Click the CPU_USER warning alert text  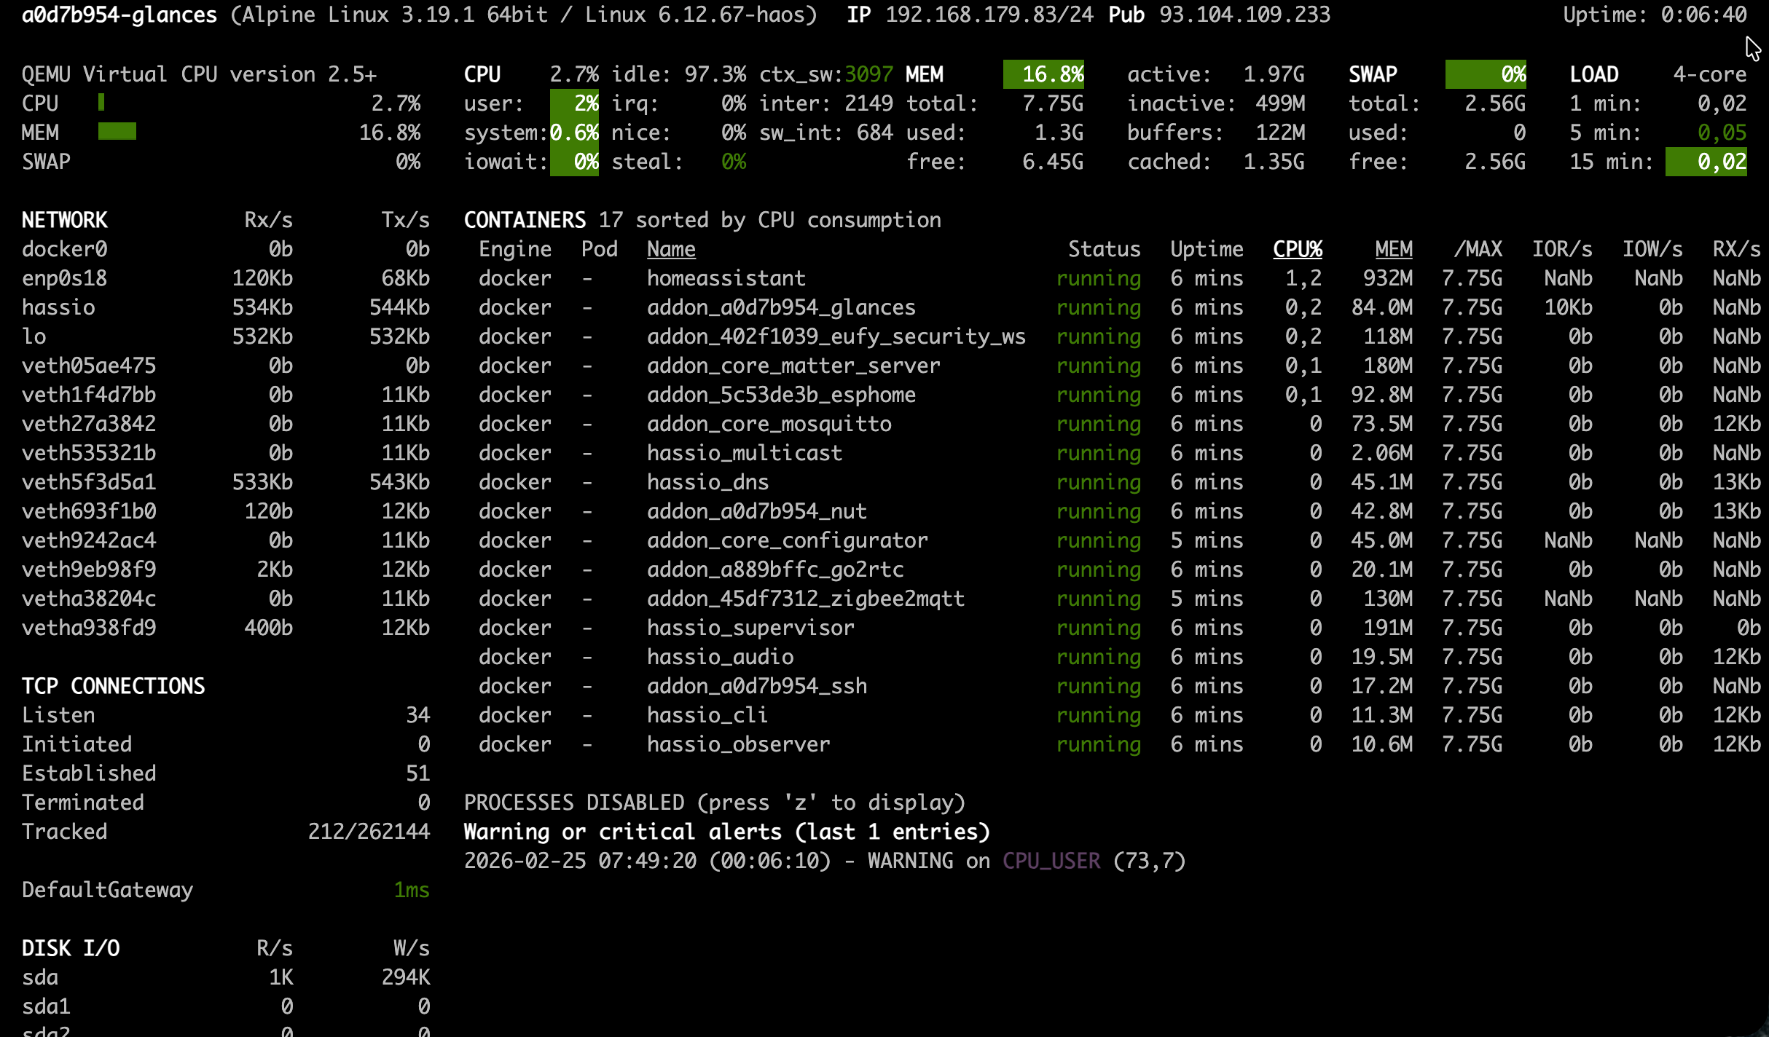(1051, 861)
